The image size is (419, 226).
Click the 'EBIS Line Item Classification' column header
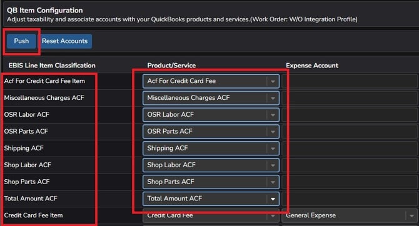point(52,66)
